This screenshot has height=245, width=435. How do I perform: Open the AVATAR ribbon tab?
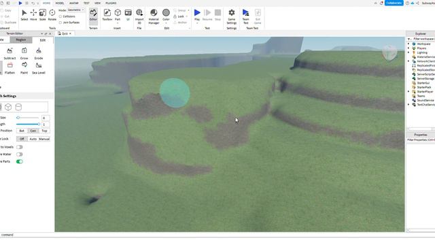coord(74,3)
